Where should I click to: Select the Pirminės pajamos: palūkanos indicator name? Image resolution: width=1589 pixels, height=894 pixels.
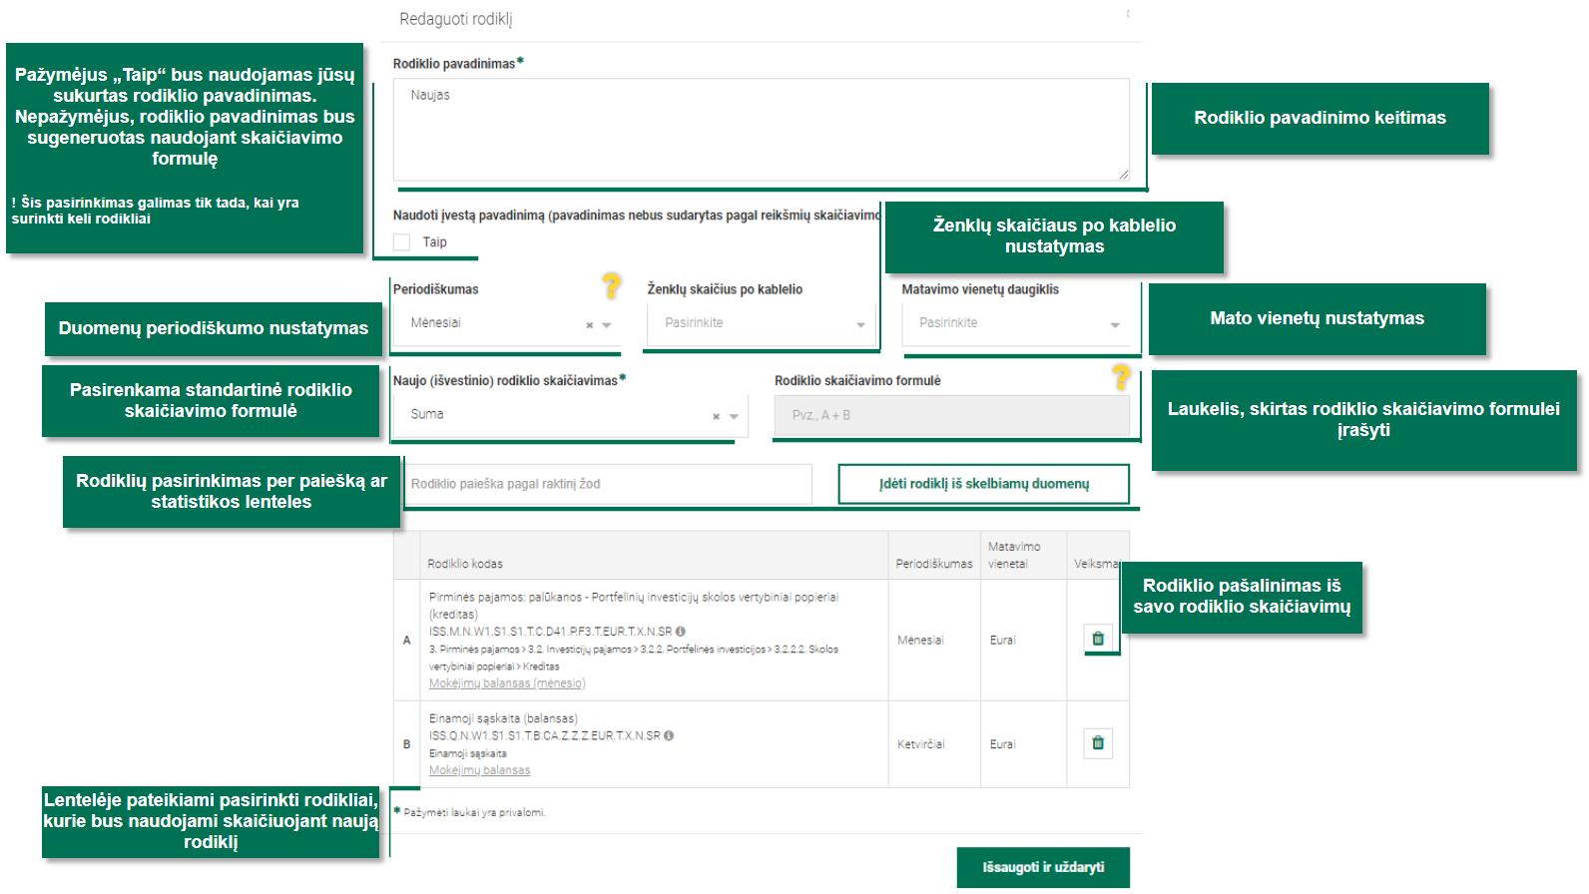coord(634,606)
